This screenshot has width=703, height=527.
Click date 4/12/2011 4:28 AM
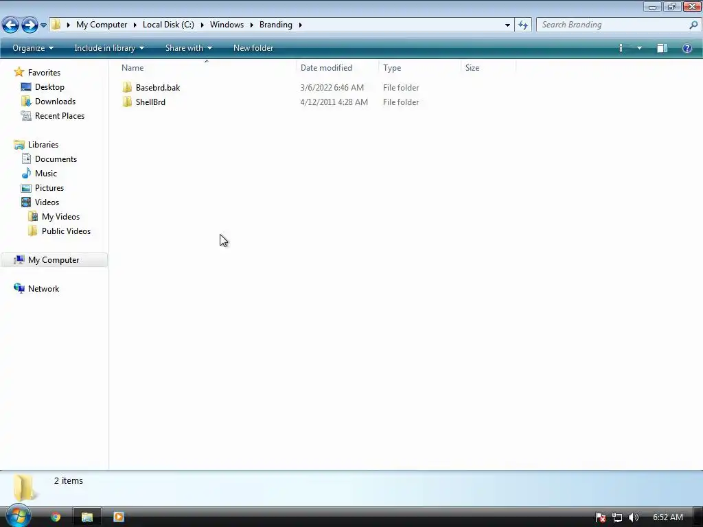[334, 102]
